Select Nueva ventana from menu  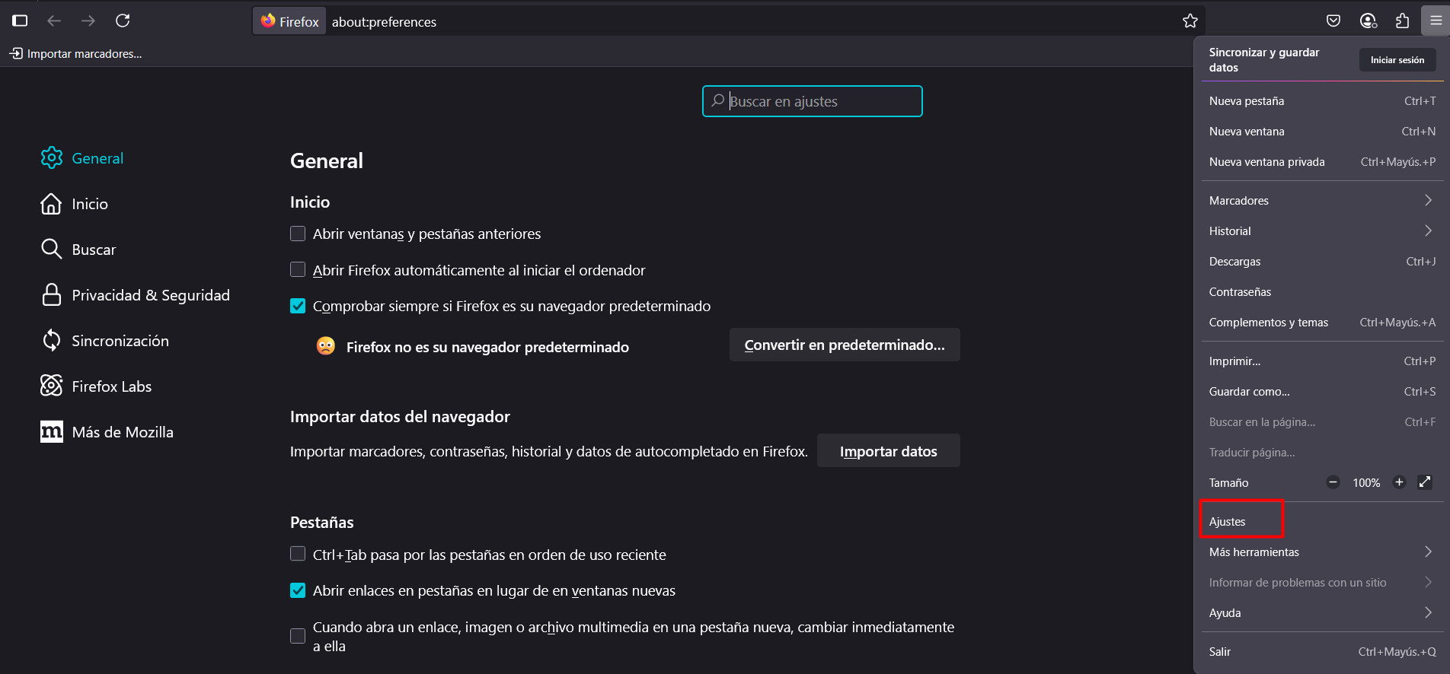pyautogui.click(x=1322, y=131)
